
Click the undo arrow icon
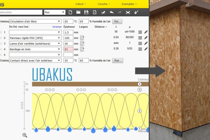tap(112, 12)
